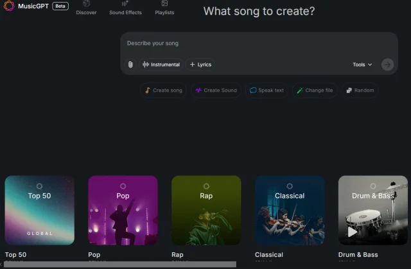Open the Sound Effects page
This screenshot has height=269, width=411.
coord(125,8)
